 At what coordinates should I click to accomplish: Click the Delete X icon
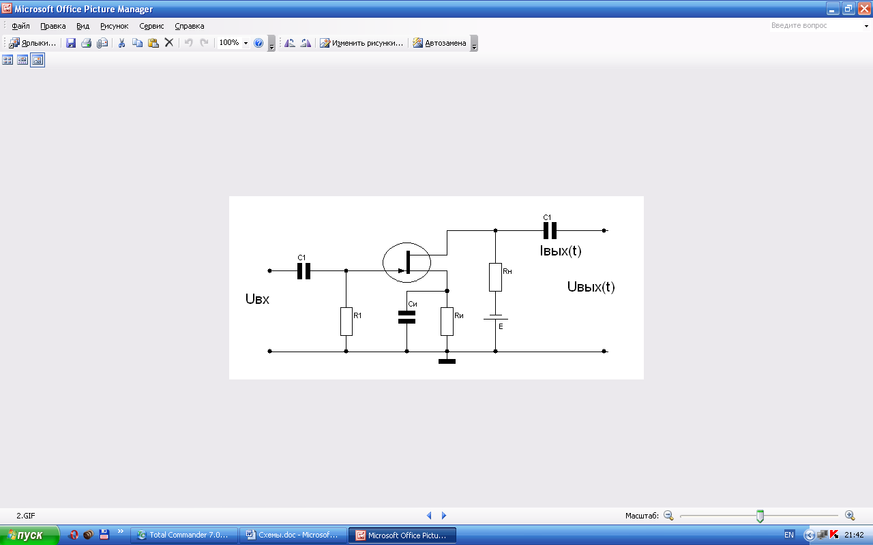pyautogui.click(x=169, y=43)
